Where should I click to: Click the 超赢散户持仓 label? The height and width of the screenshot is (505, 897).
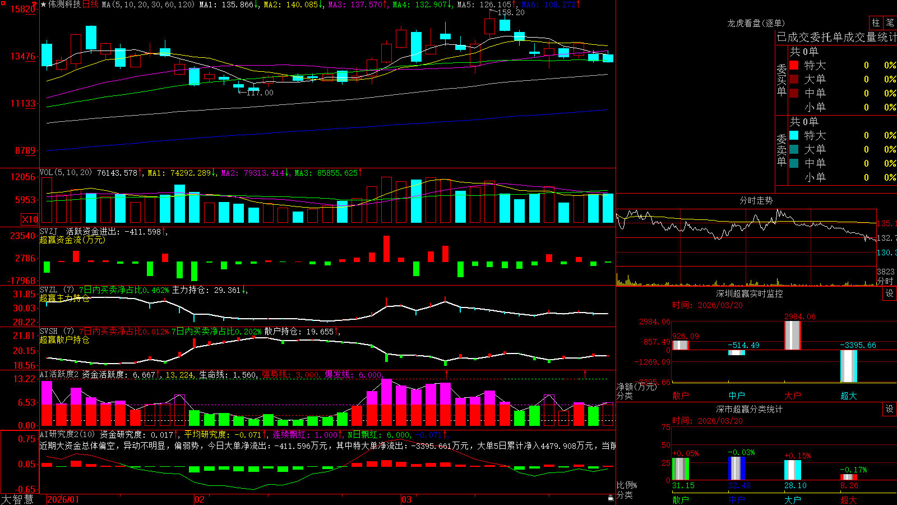pos(64,340)
